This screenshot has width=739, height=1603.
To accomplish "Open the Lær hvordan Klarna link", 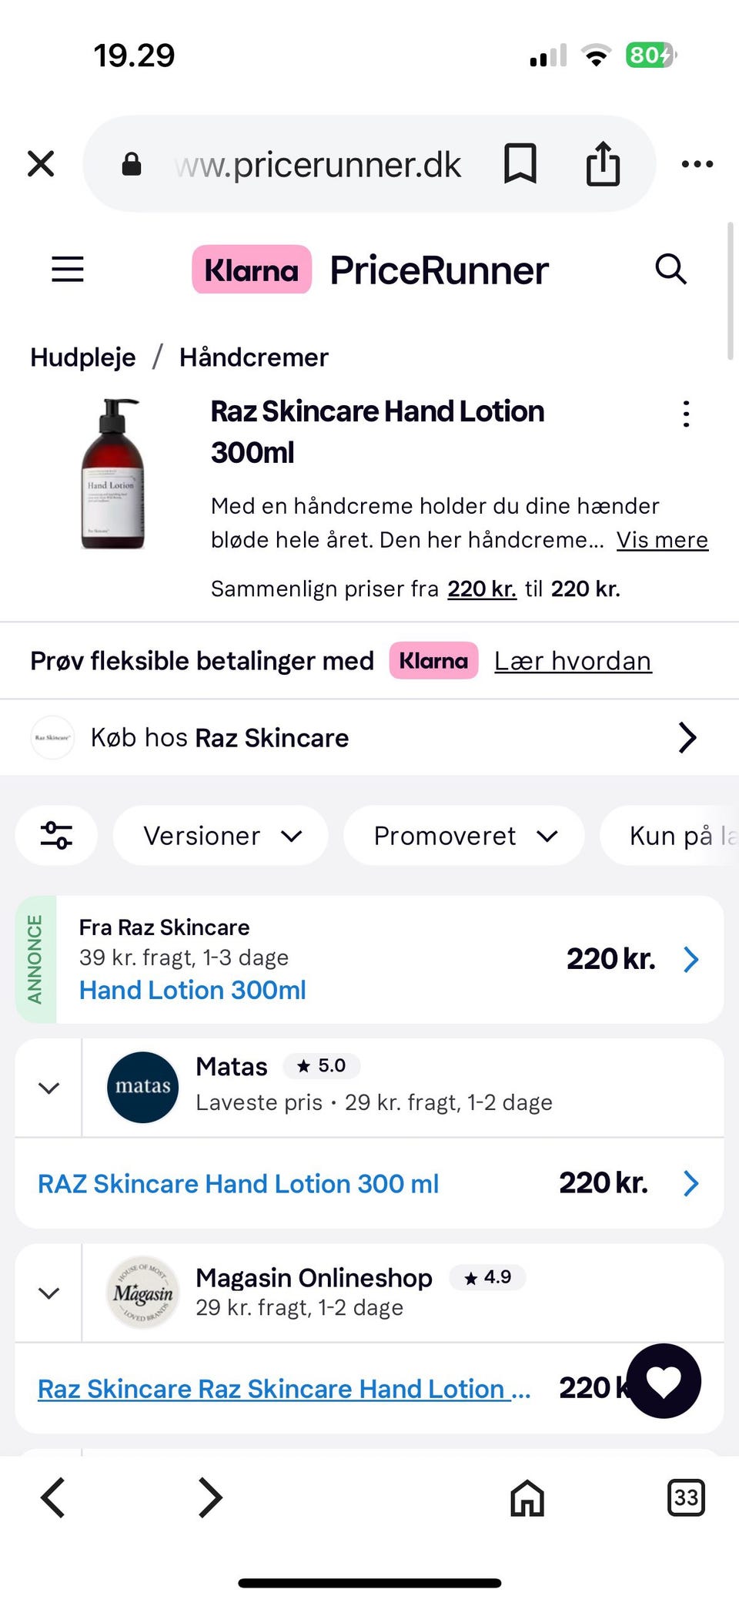I will [x=573, y=661].
